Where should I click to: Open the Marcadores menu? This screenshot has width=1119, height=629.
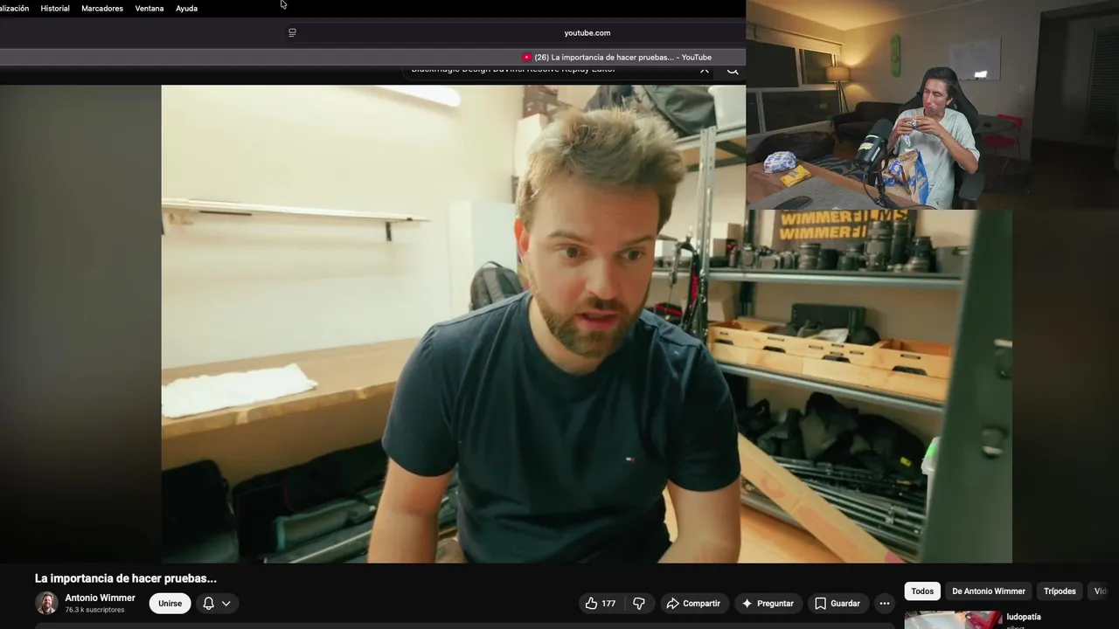102,8
